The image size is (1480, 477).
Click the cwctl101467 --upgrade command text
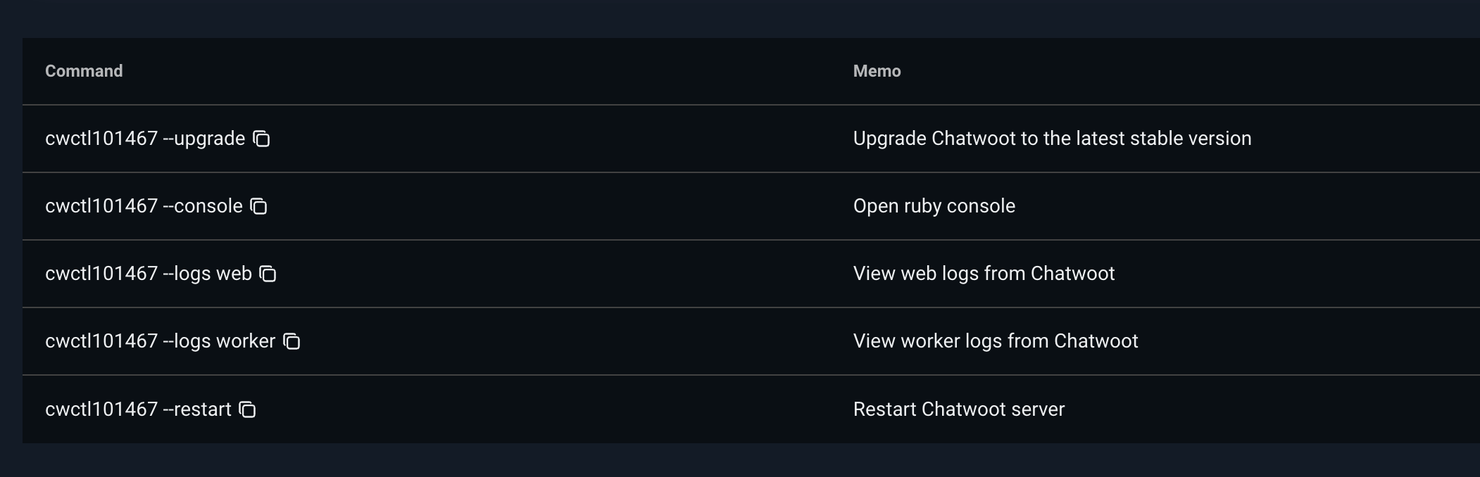(143, 138)
